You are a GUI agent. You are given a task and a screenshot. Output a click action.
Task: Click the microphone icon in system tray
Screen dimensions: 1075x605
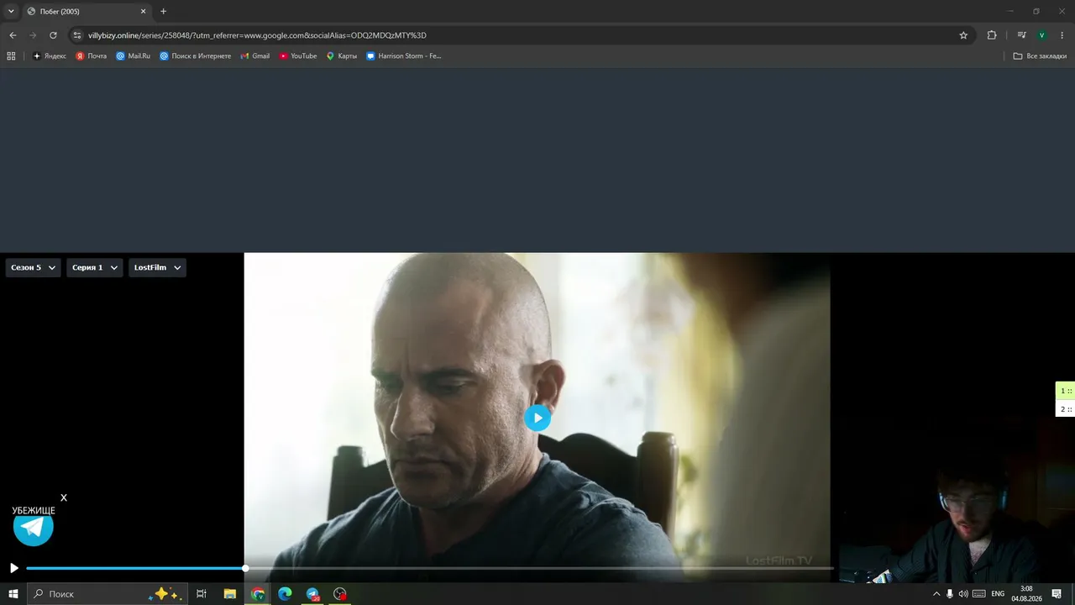(950, 594)
